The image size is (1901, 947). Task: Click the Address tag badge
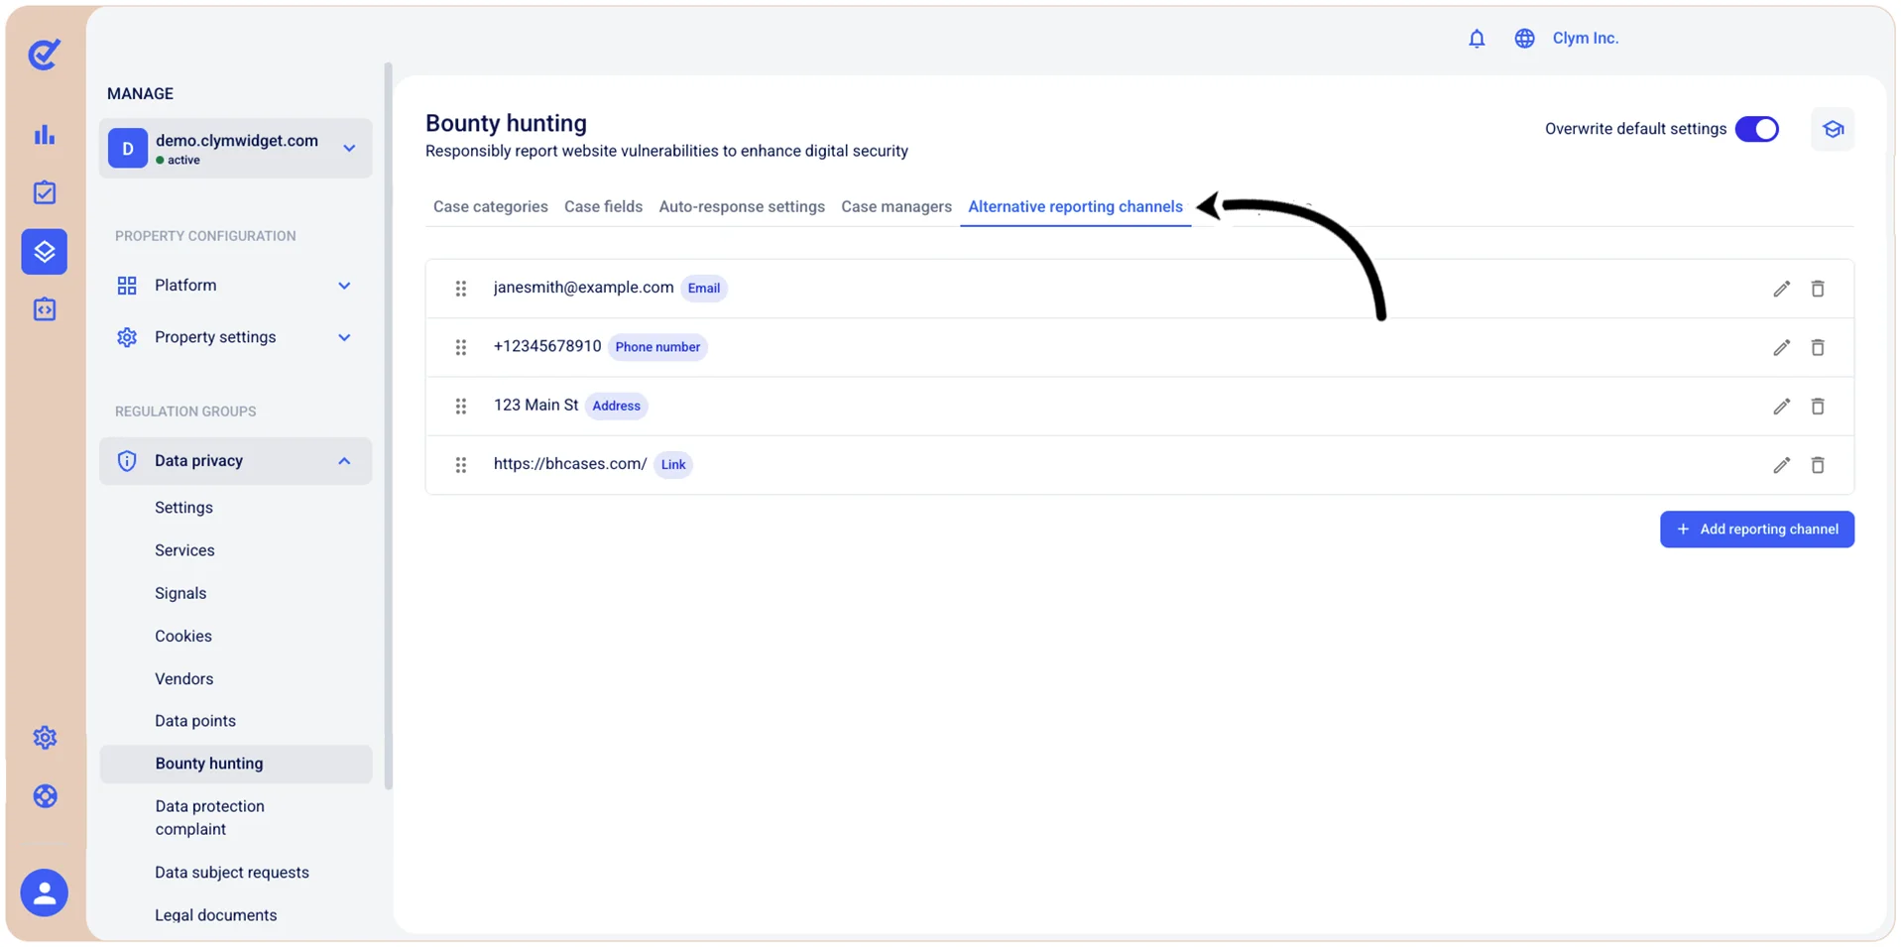[x=616, y=406]
